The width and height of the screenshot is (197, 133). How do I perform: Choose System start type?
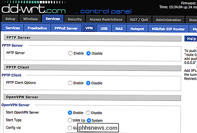[x=89, y=120]
